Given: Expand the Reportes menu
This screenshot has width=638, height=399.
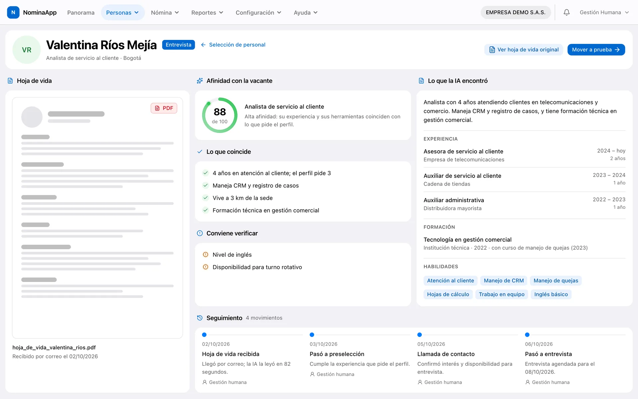Looking at the screenshot, I should click(x=207, y=13).
